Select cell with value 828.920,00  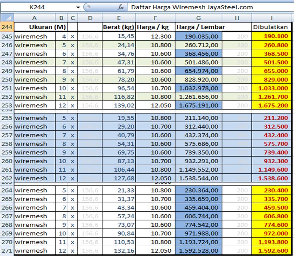point(199,79)
